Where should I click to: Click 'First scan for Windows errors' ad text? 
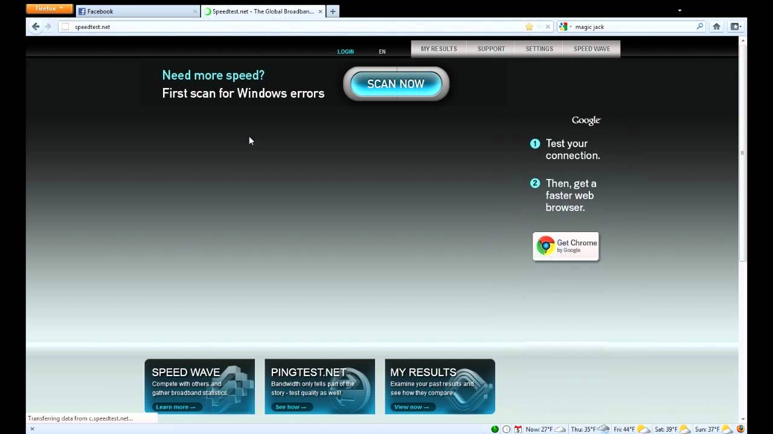[243, 93]
